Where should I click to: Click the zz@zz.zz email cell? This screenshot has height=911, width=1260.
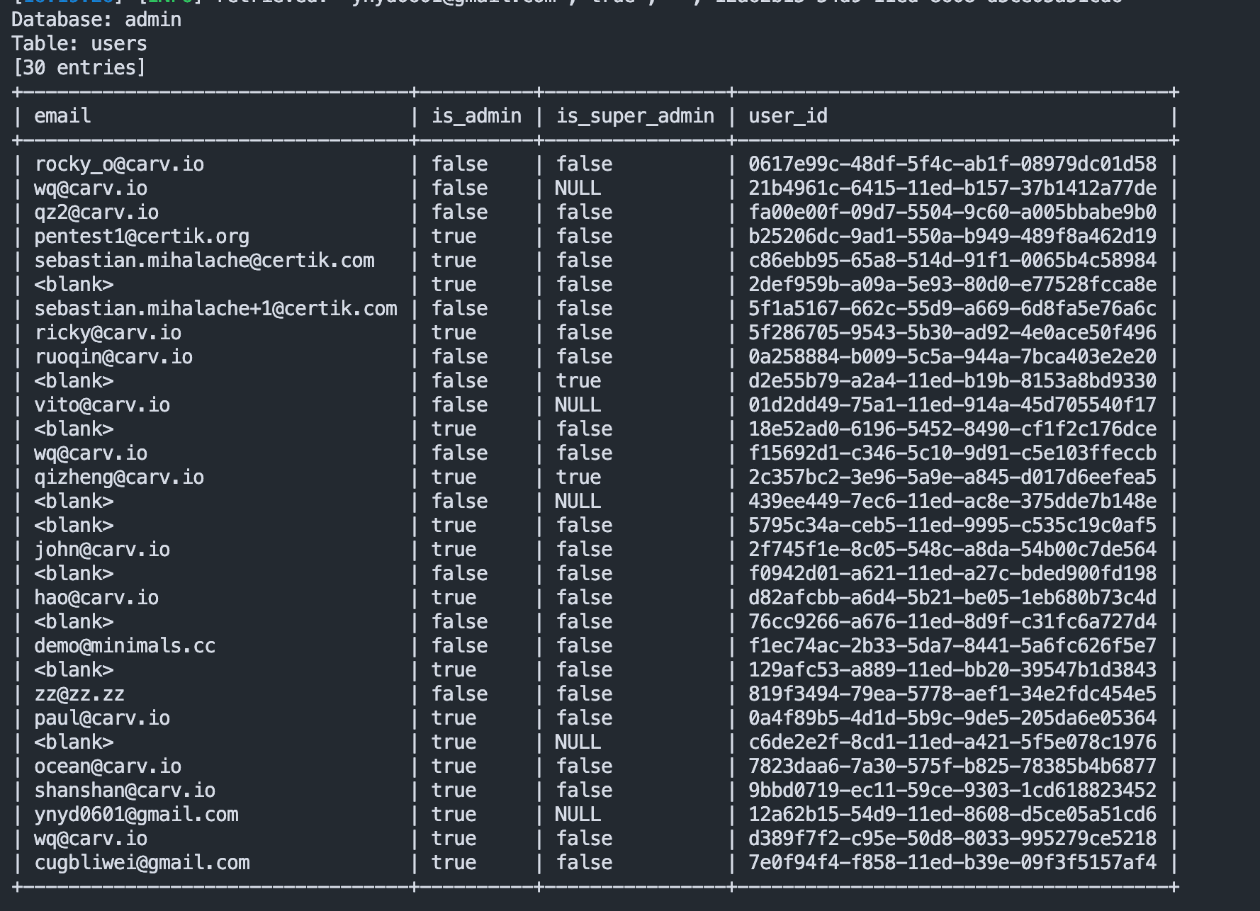(79, 694)
